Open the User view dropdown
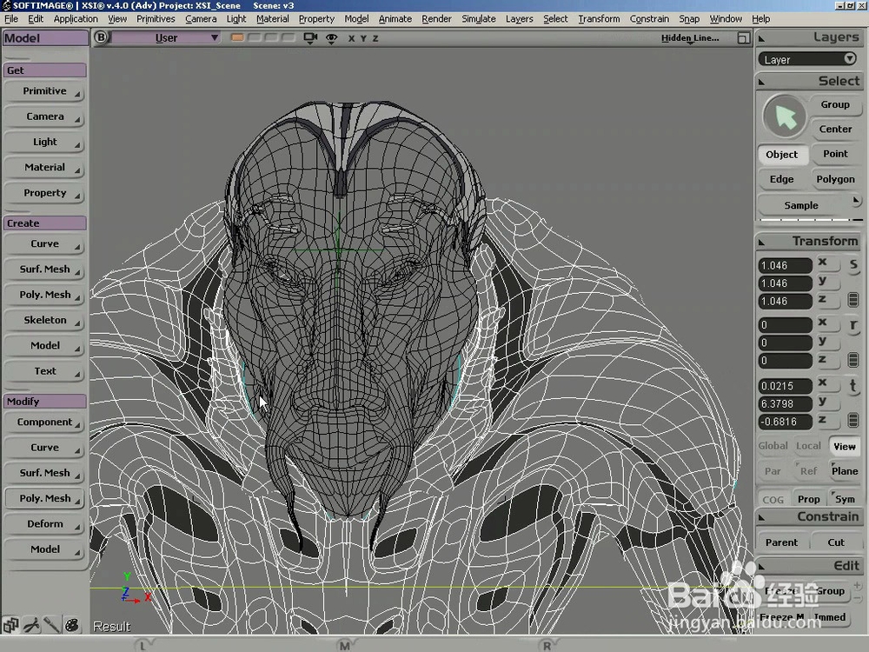 pyautogui.click(x=166, y=37)
